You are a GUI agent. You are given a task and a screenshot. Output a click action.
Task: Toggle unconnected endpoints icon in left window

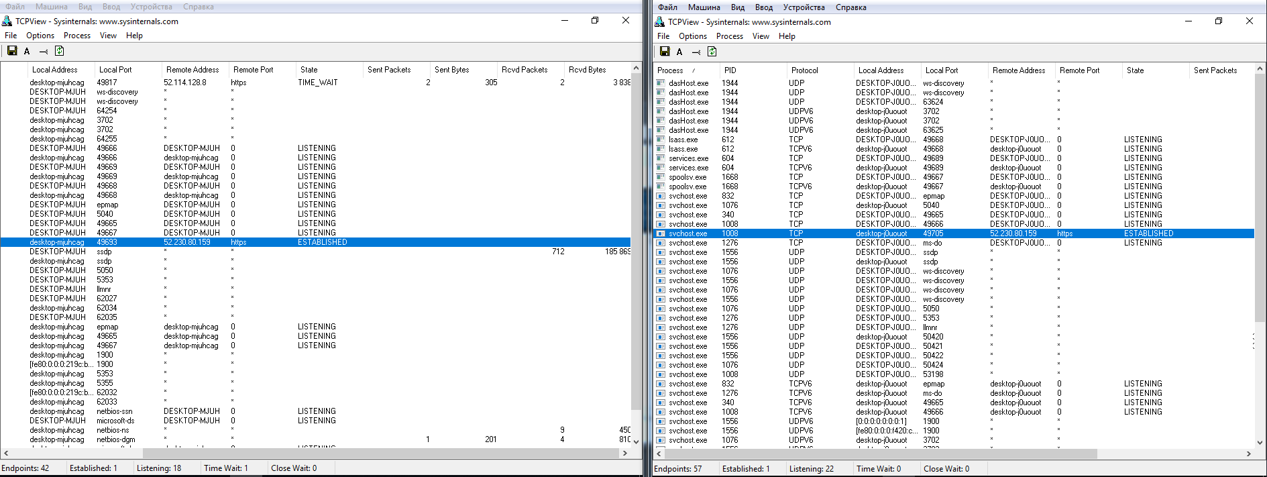pos(44,51)
